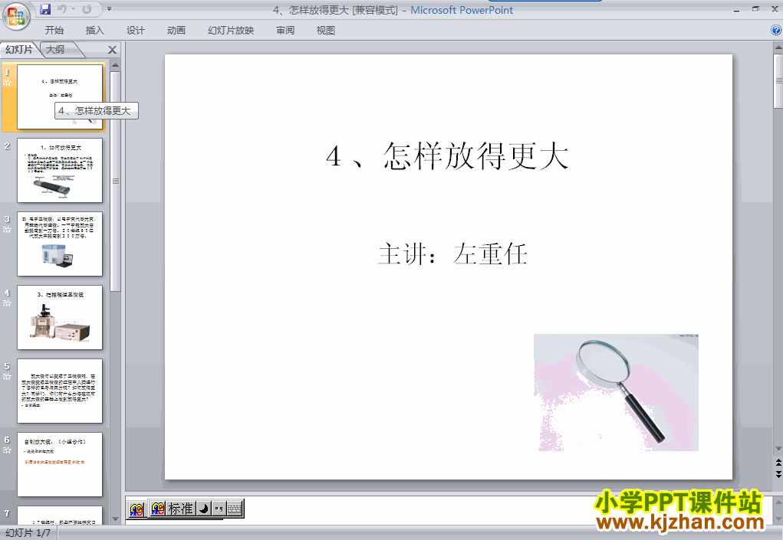
Task: Click animation star icon beside slide 4
Action: point(7,303)
